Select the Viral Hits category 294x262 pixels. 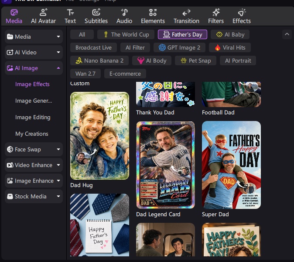(230, 47)
